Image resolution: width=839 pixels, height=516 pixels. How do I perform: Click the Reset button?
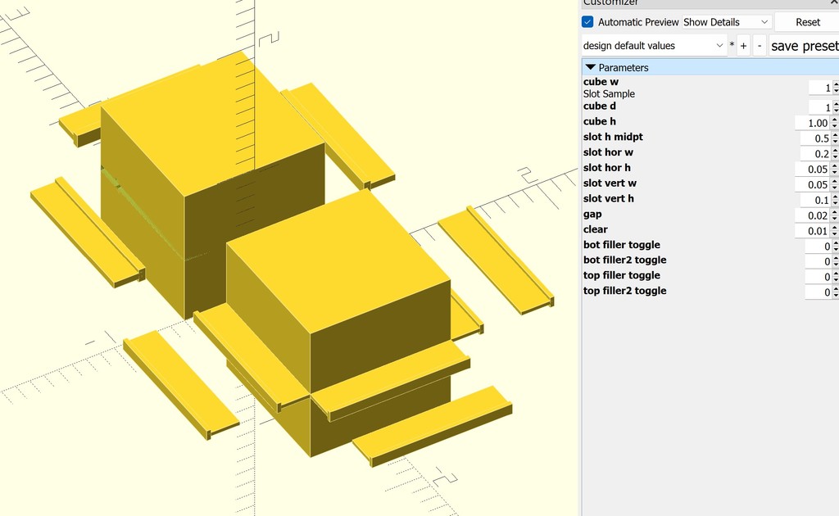(805, 21)
